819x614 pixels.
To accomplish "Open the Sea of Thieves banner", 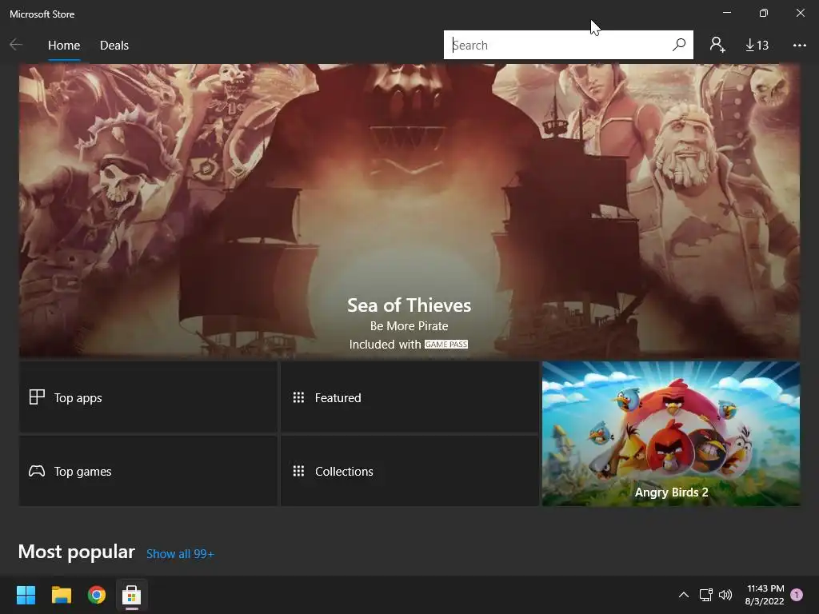I will (409, 211).
